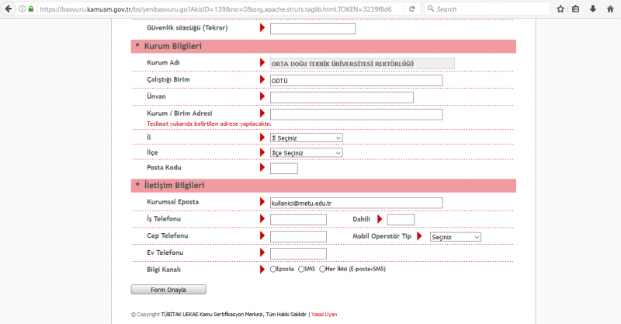Go back with the browser back arrow
The height and width of the screenshot is (324, 621).
pyautogui.click(x=8, y=9)
